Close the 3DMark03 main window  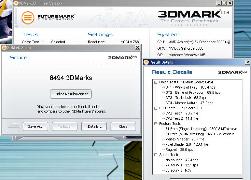coord(230,3)
